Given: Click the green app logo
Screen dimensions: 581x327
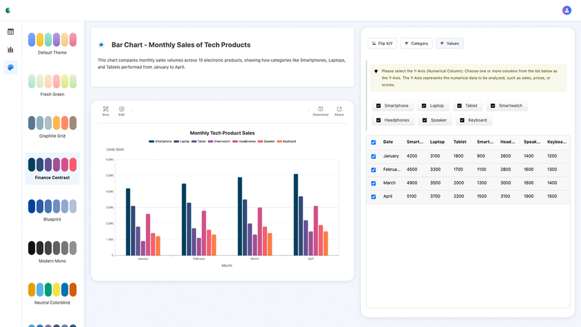Looking at the screenshot, I should 8,10.
